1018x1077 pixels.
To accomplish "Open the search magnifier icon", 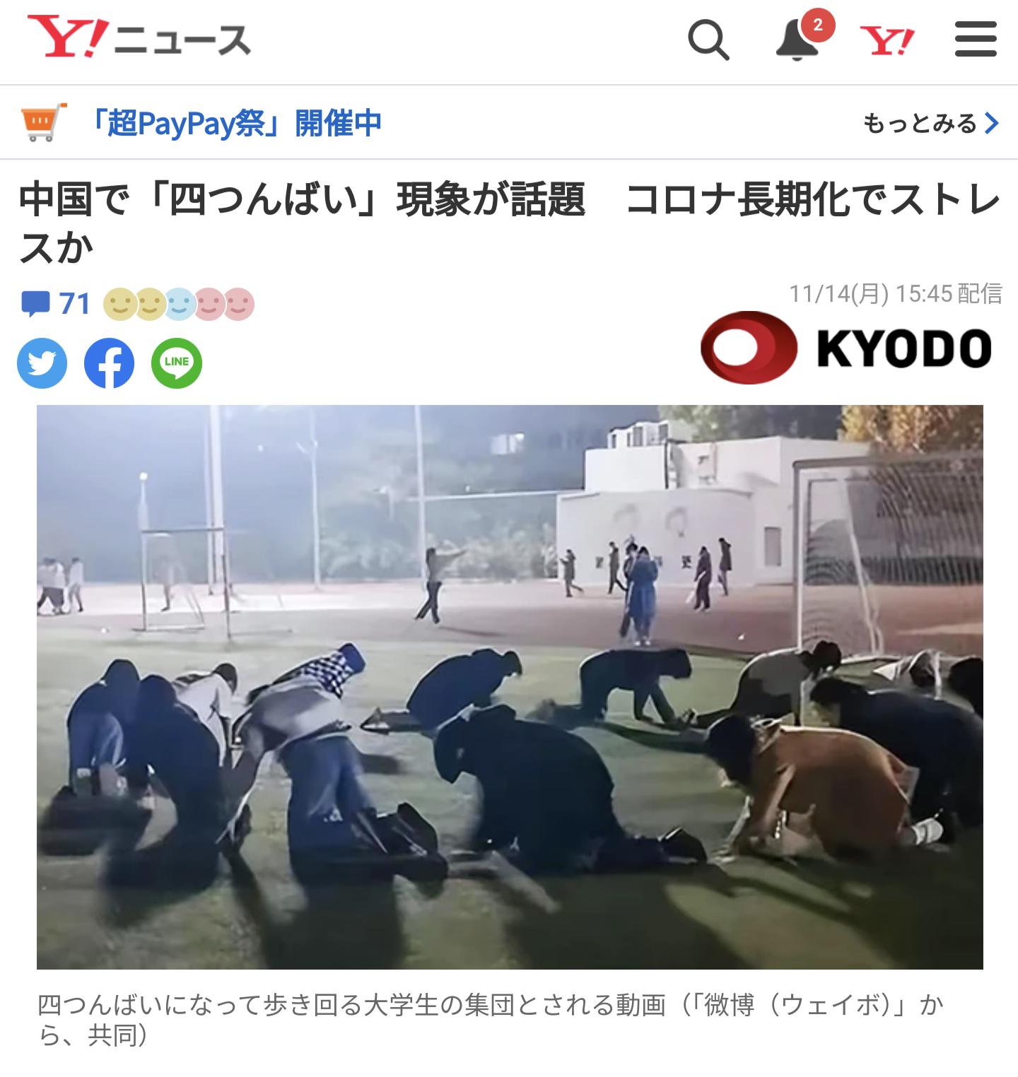I will (x=708, y=40).
